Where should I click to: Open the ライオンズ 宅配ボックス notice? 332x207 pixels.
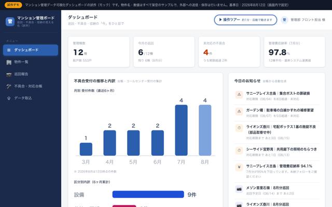tap(276, 132)
